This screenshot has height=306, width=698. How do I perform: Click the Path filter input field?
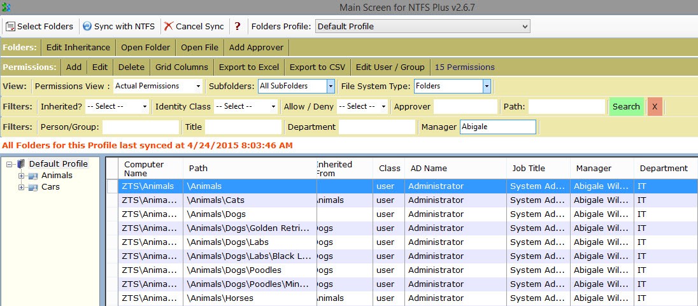(567, 106)
